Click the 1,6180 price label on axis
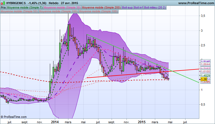Viewport: 215px width, 124px height. pyautogui.click(x=205, y=71)
